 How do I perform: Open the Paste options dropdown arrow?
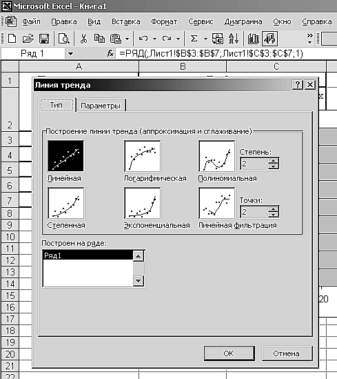pyautogui.click(x=127, y=39)
